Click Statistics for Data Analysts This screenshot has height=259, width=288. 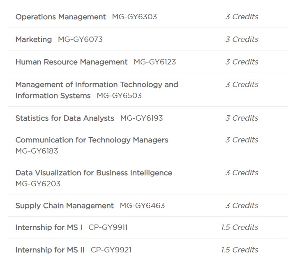coord(65,118)
